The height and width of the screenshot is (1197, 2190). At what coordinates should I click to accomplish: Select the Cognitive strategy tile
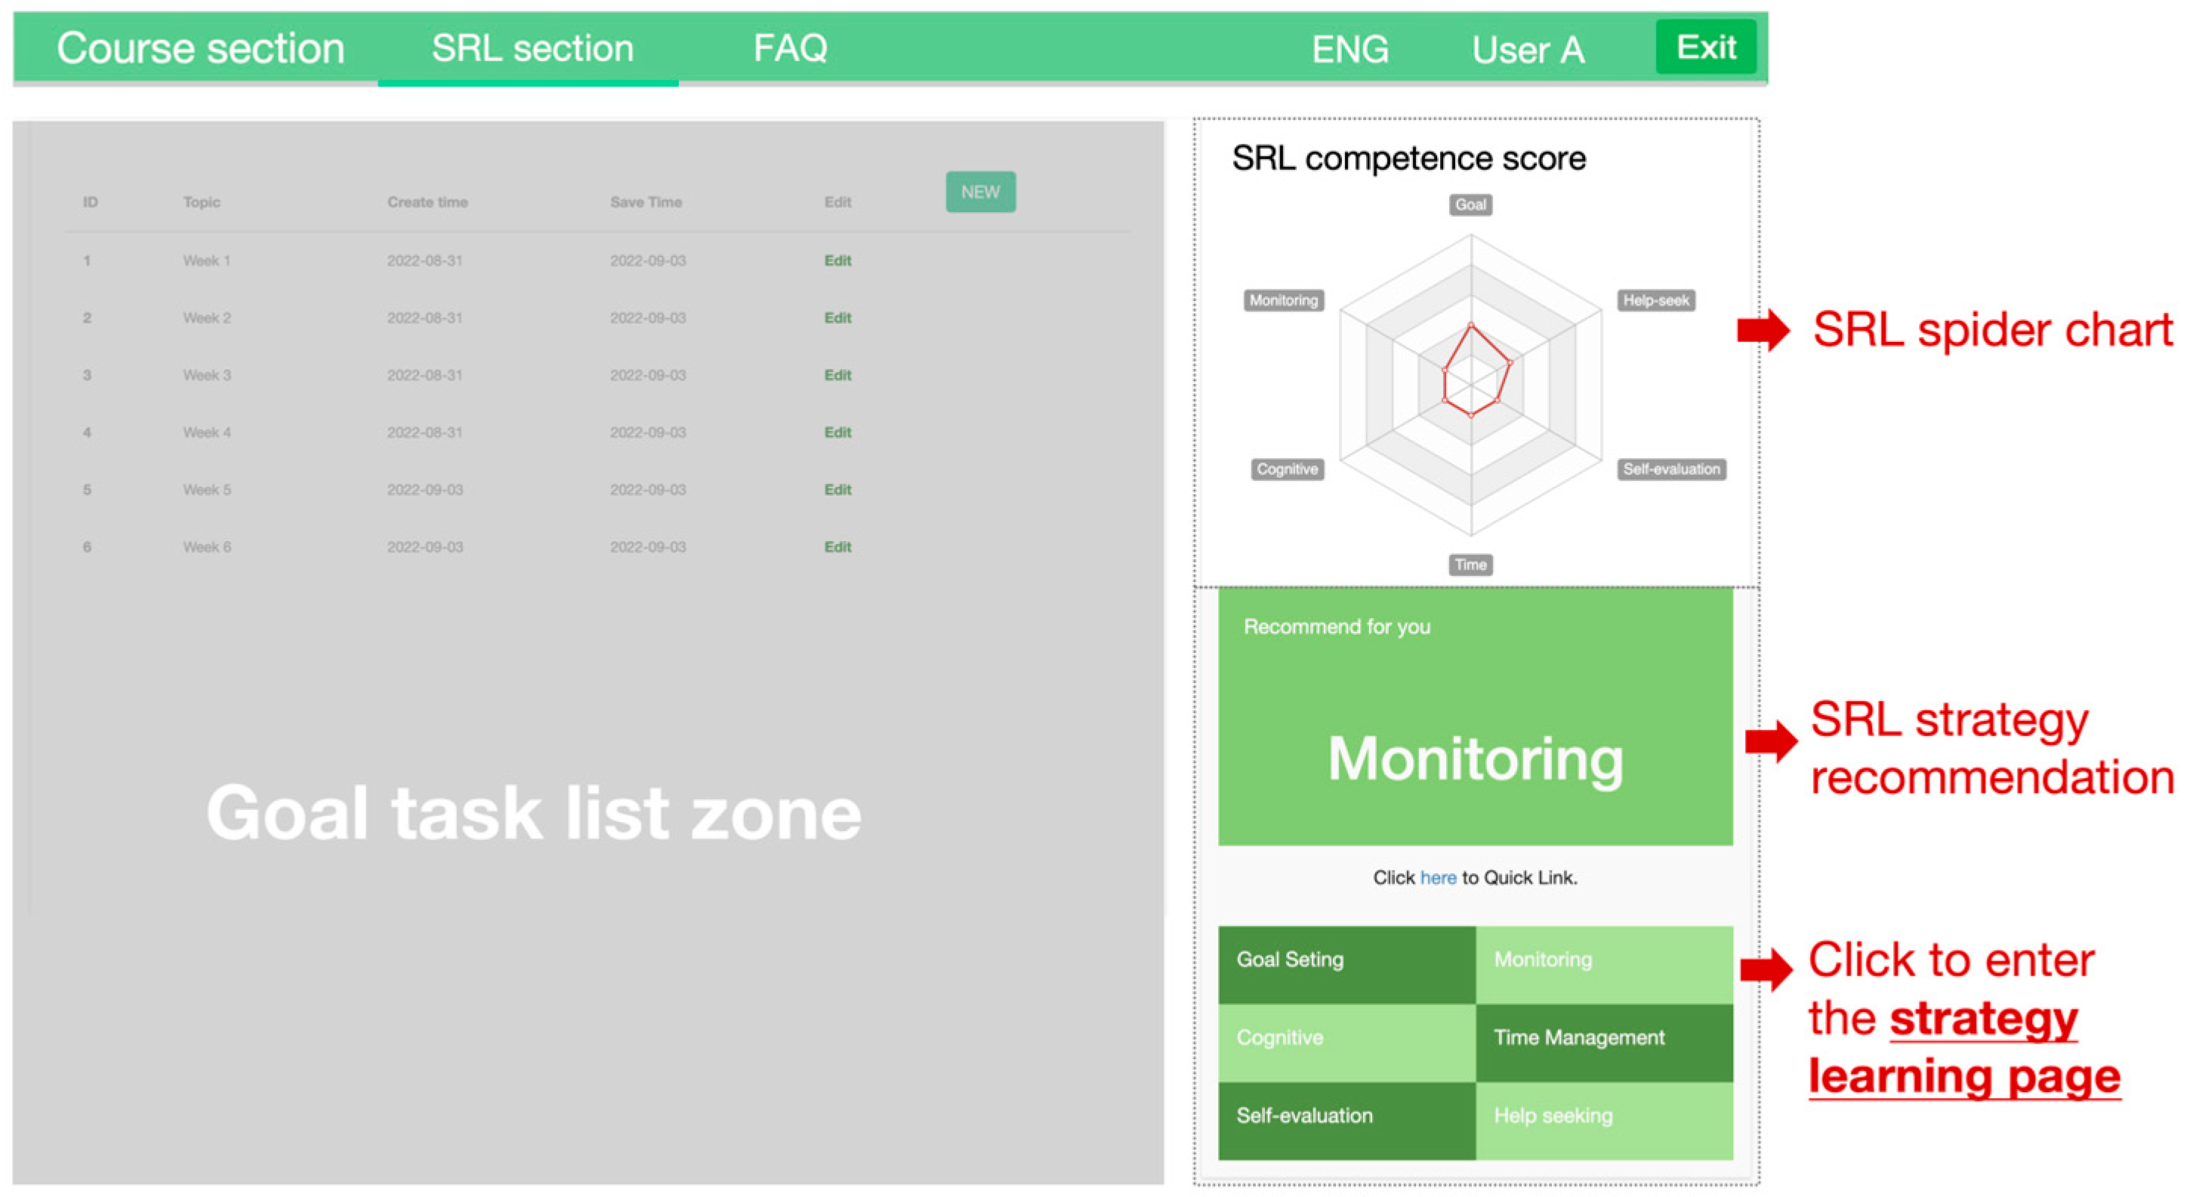click(x=1346, y=1042)
